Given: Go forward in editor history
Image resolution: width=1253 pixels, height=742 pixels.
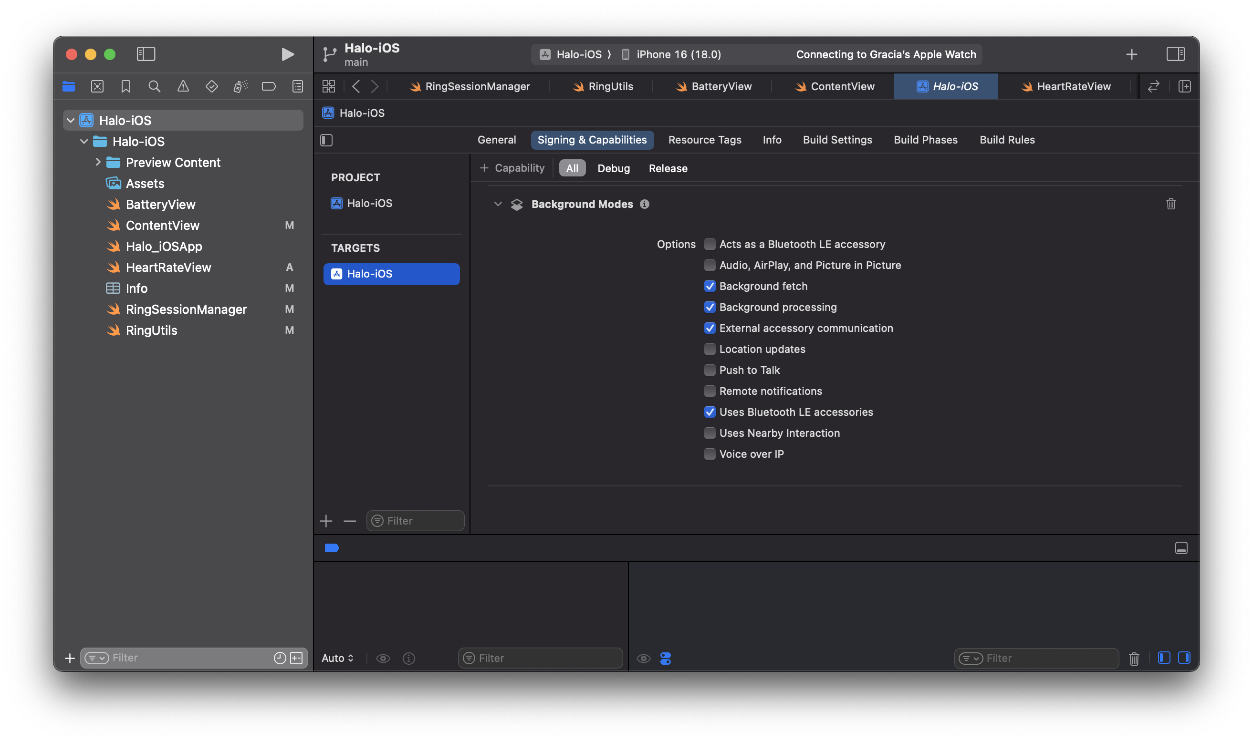Looking at the screenshot, I should (x=375, y=86).
